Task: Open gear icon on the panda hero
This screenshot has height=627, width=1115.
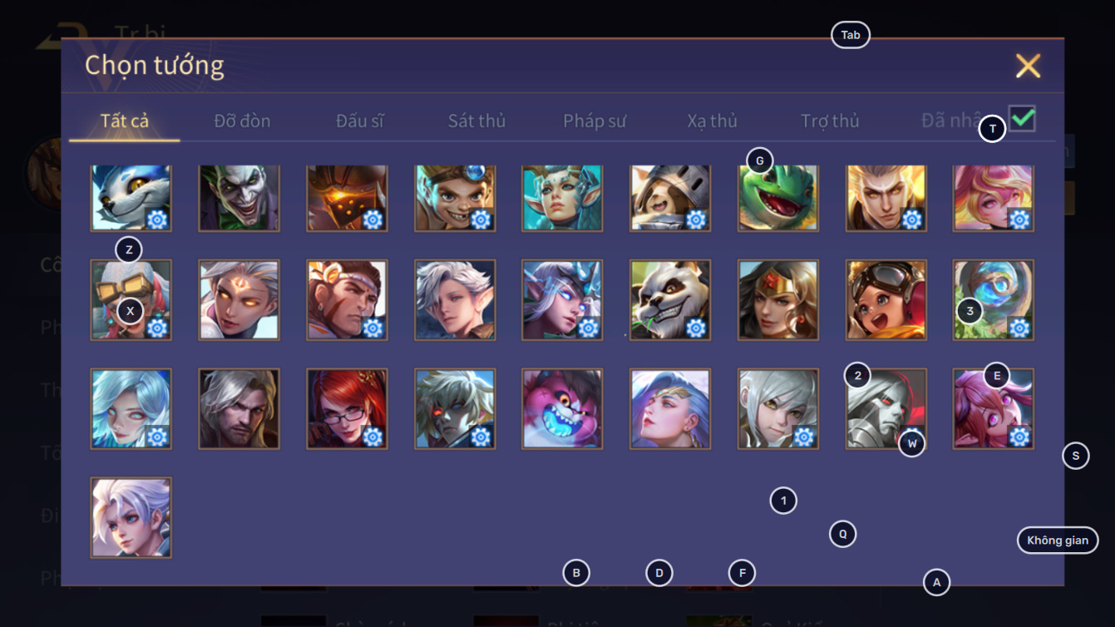Action: point(696,328)
